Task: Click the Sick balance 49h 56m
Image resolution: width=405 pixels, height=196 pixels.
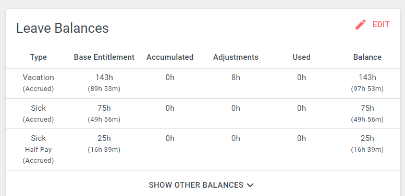Action: 367,120
